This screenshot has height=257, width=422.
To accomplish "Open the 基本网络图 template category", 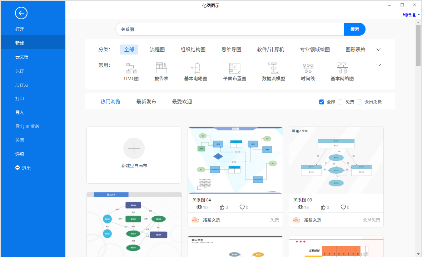I will coord(342,72).
